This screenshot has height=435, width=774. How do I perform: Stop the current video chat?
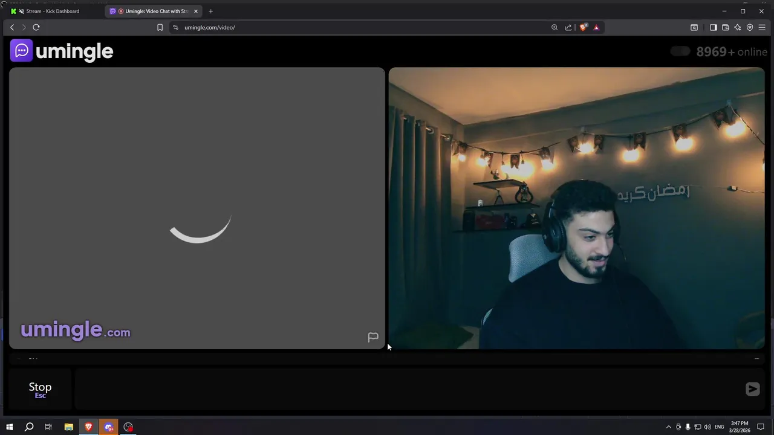40,390
